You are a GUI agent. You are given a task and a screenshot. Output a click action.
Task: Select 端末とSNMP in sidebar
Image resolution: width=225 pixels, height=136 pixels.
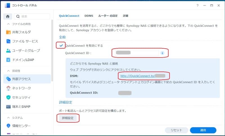[27, 107]
